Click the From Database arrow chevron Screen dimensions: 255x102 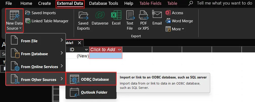pyautogui.click(x=62, y=53)
